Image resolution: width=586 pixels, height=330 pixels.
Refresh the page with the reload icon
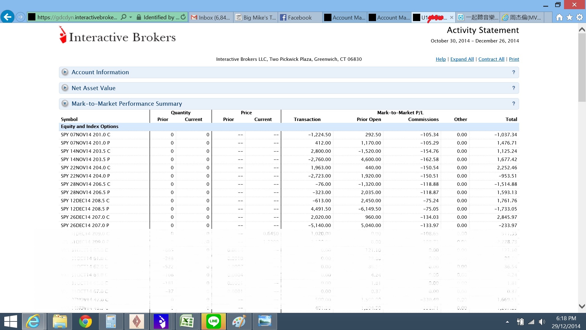pyautogui.click(x=183, y=17)
